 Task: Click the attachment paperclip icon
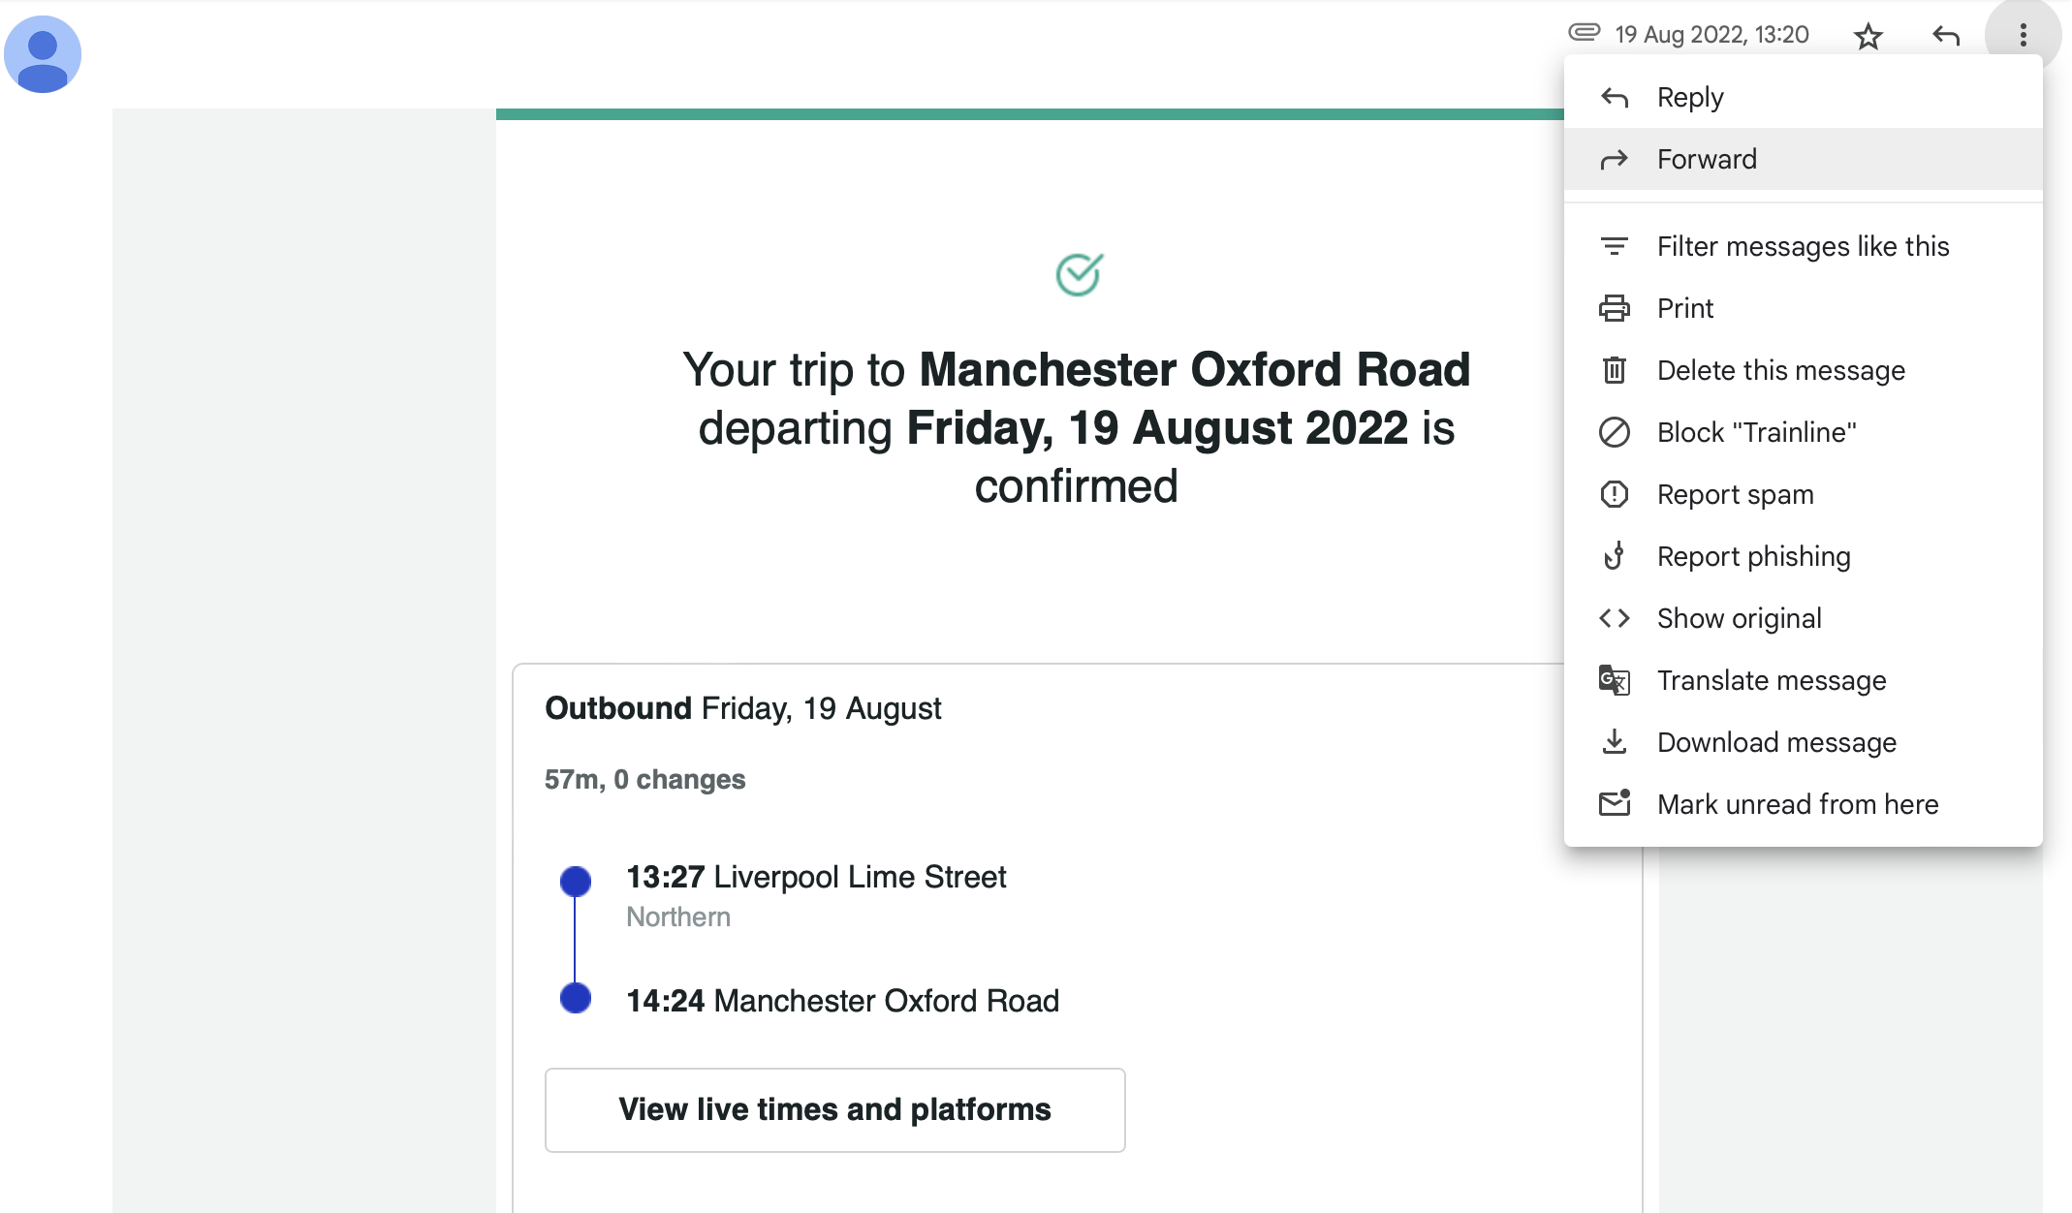(1584, 33)
